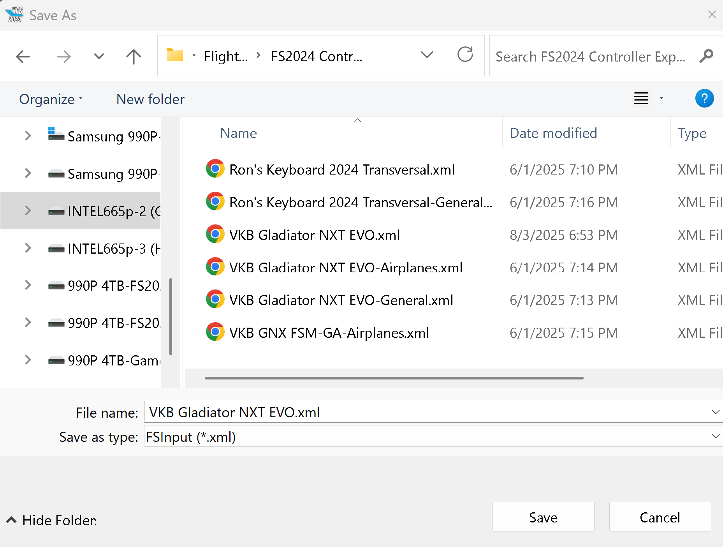Expand the first Samsung 990P drive
The height and width of the screenshot is (547, 723).
[x=28, y=136]
